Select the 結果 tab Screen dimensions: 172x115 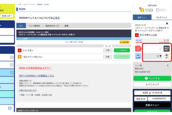click(x=67, y=26)
